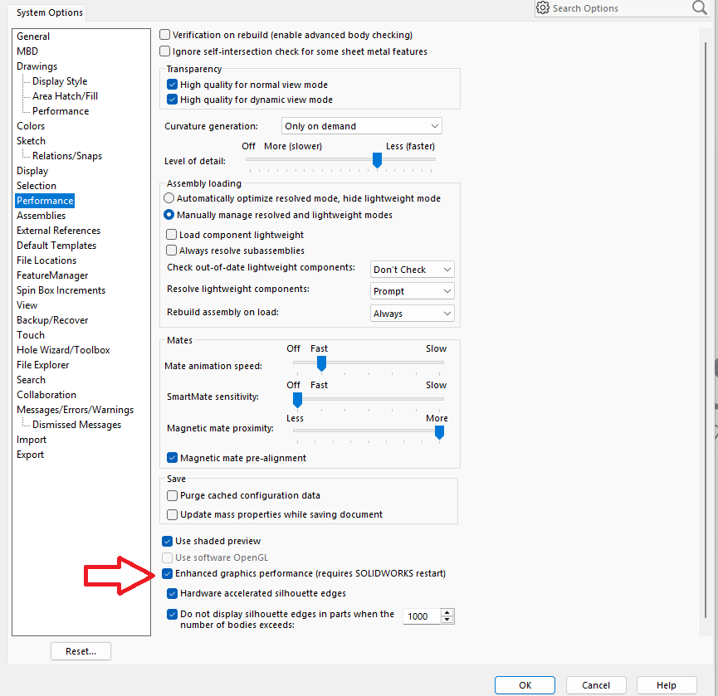Select Hole Wizard/Toolbox category
This screenshot has height=696, width=718.
pyautogui.click(x=63, y=350)
